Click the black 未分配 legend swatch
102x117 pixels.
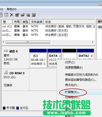click(4, 108)
